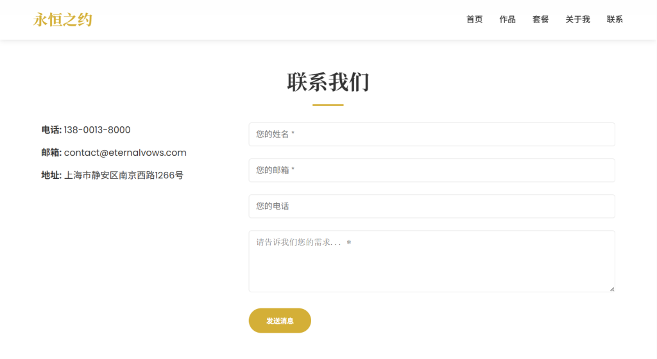The image size is (657, 359).
Task: Click 联系 in the navigation bar
Action: tap(615, 20)
